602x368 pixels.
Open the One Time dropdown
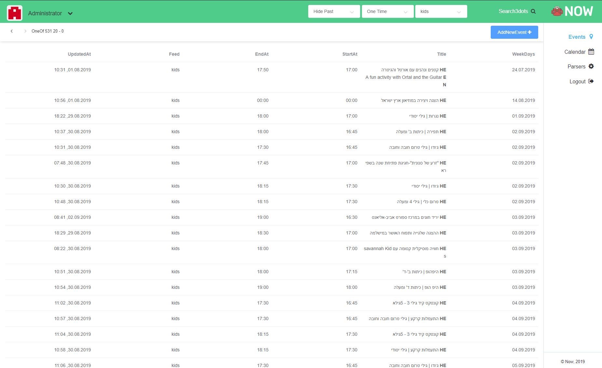(x=388, y=11)
